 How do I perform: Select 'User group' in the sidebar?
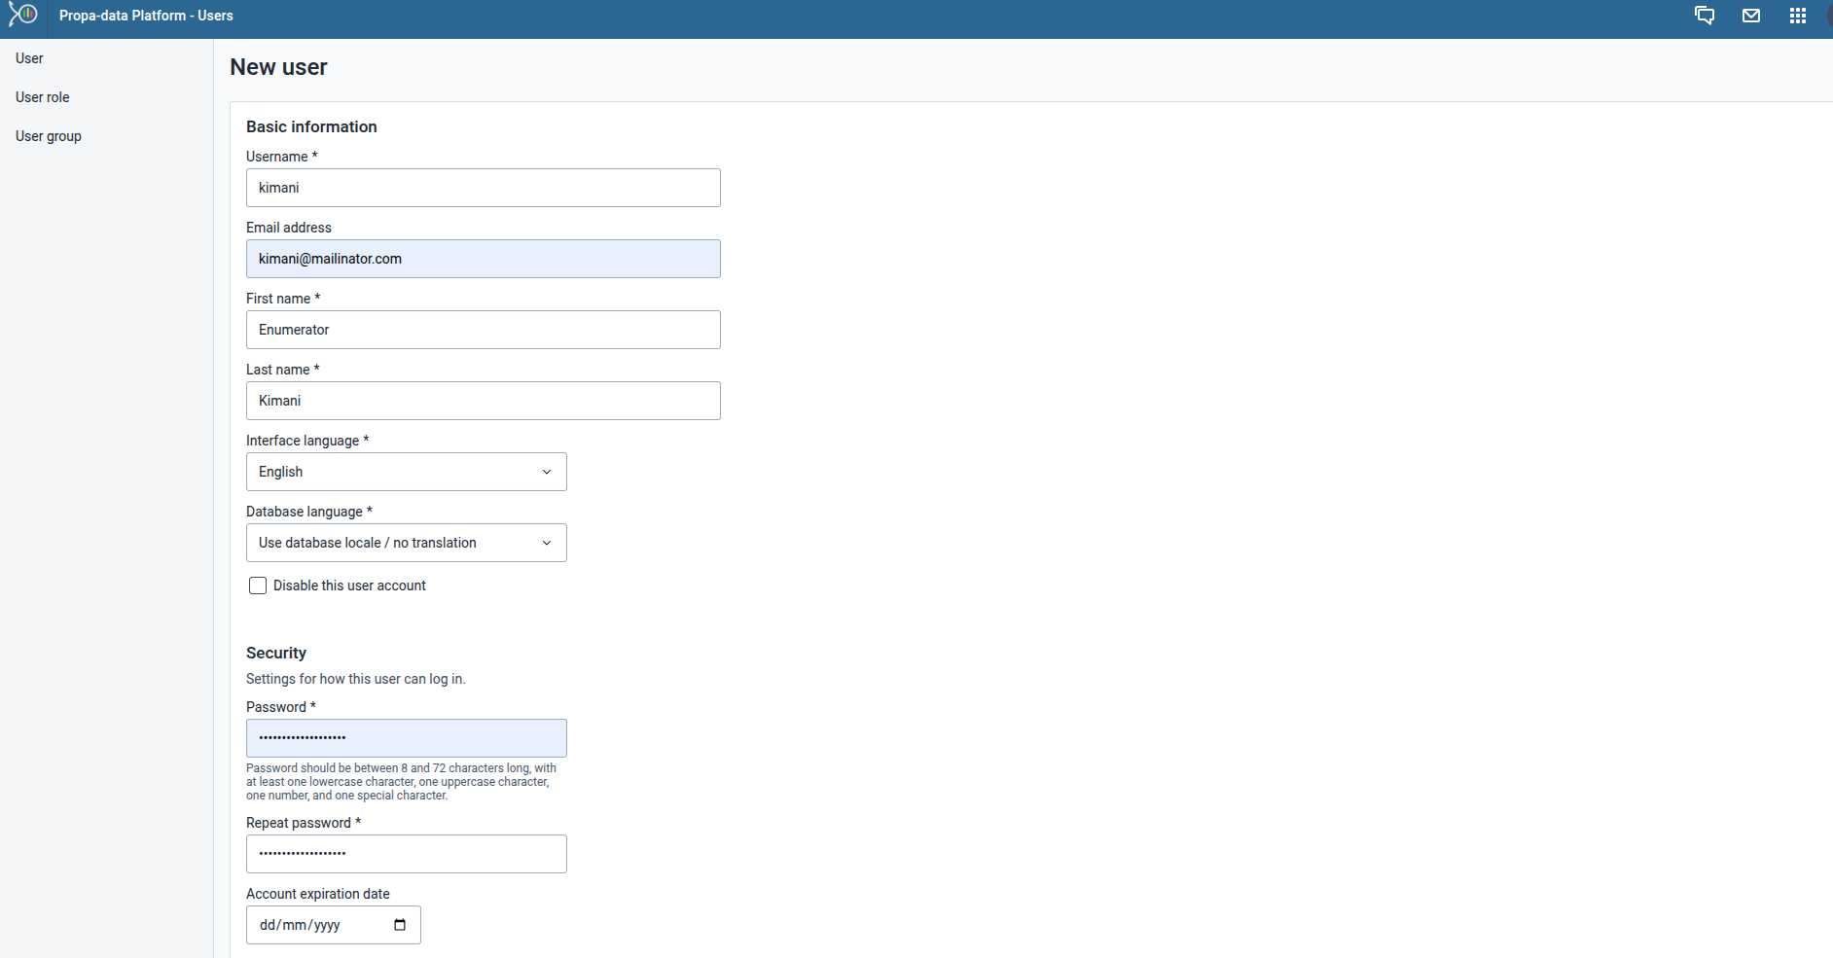pyautogui.click(x=48, y=136)
